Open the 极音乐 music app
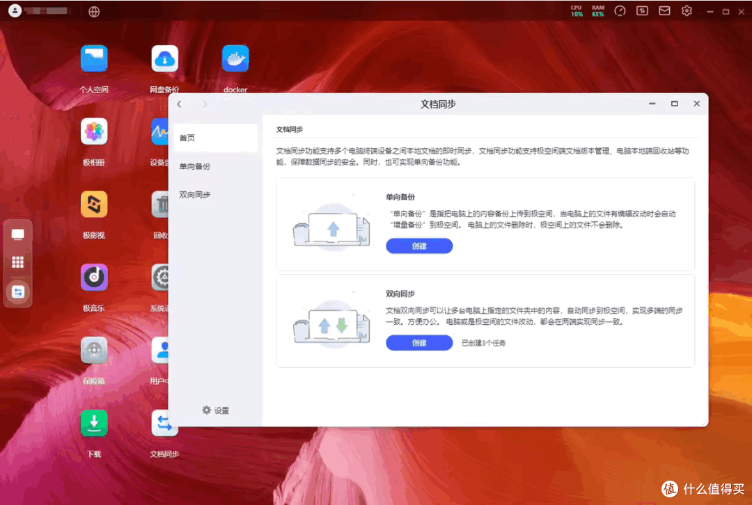752x505 pixels. point(94,278)
